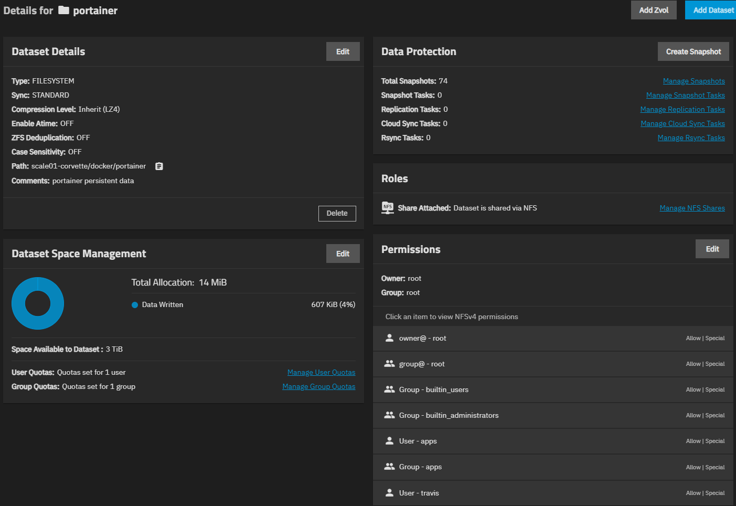Open Manage Group Quotas link
This screenshot has width=736, height=506.
click(x=319, y=386)
